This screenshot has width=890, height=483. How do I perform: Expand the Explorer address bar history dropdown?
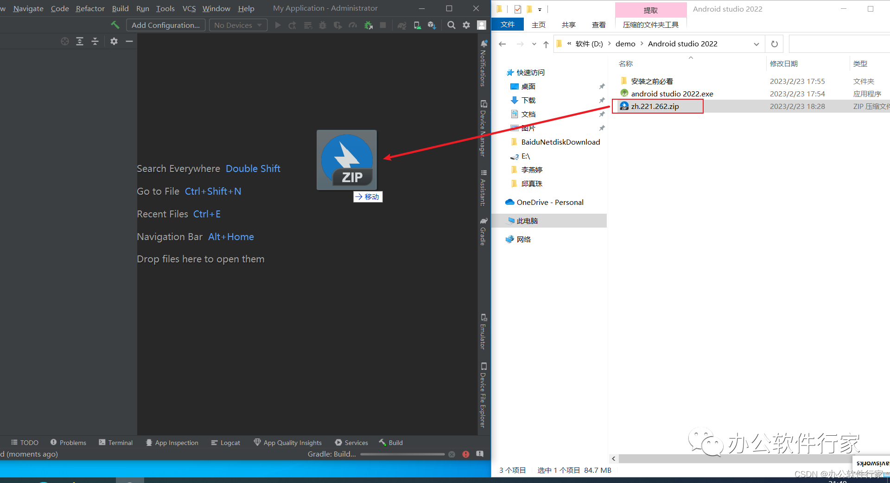(x=756, y=44)
